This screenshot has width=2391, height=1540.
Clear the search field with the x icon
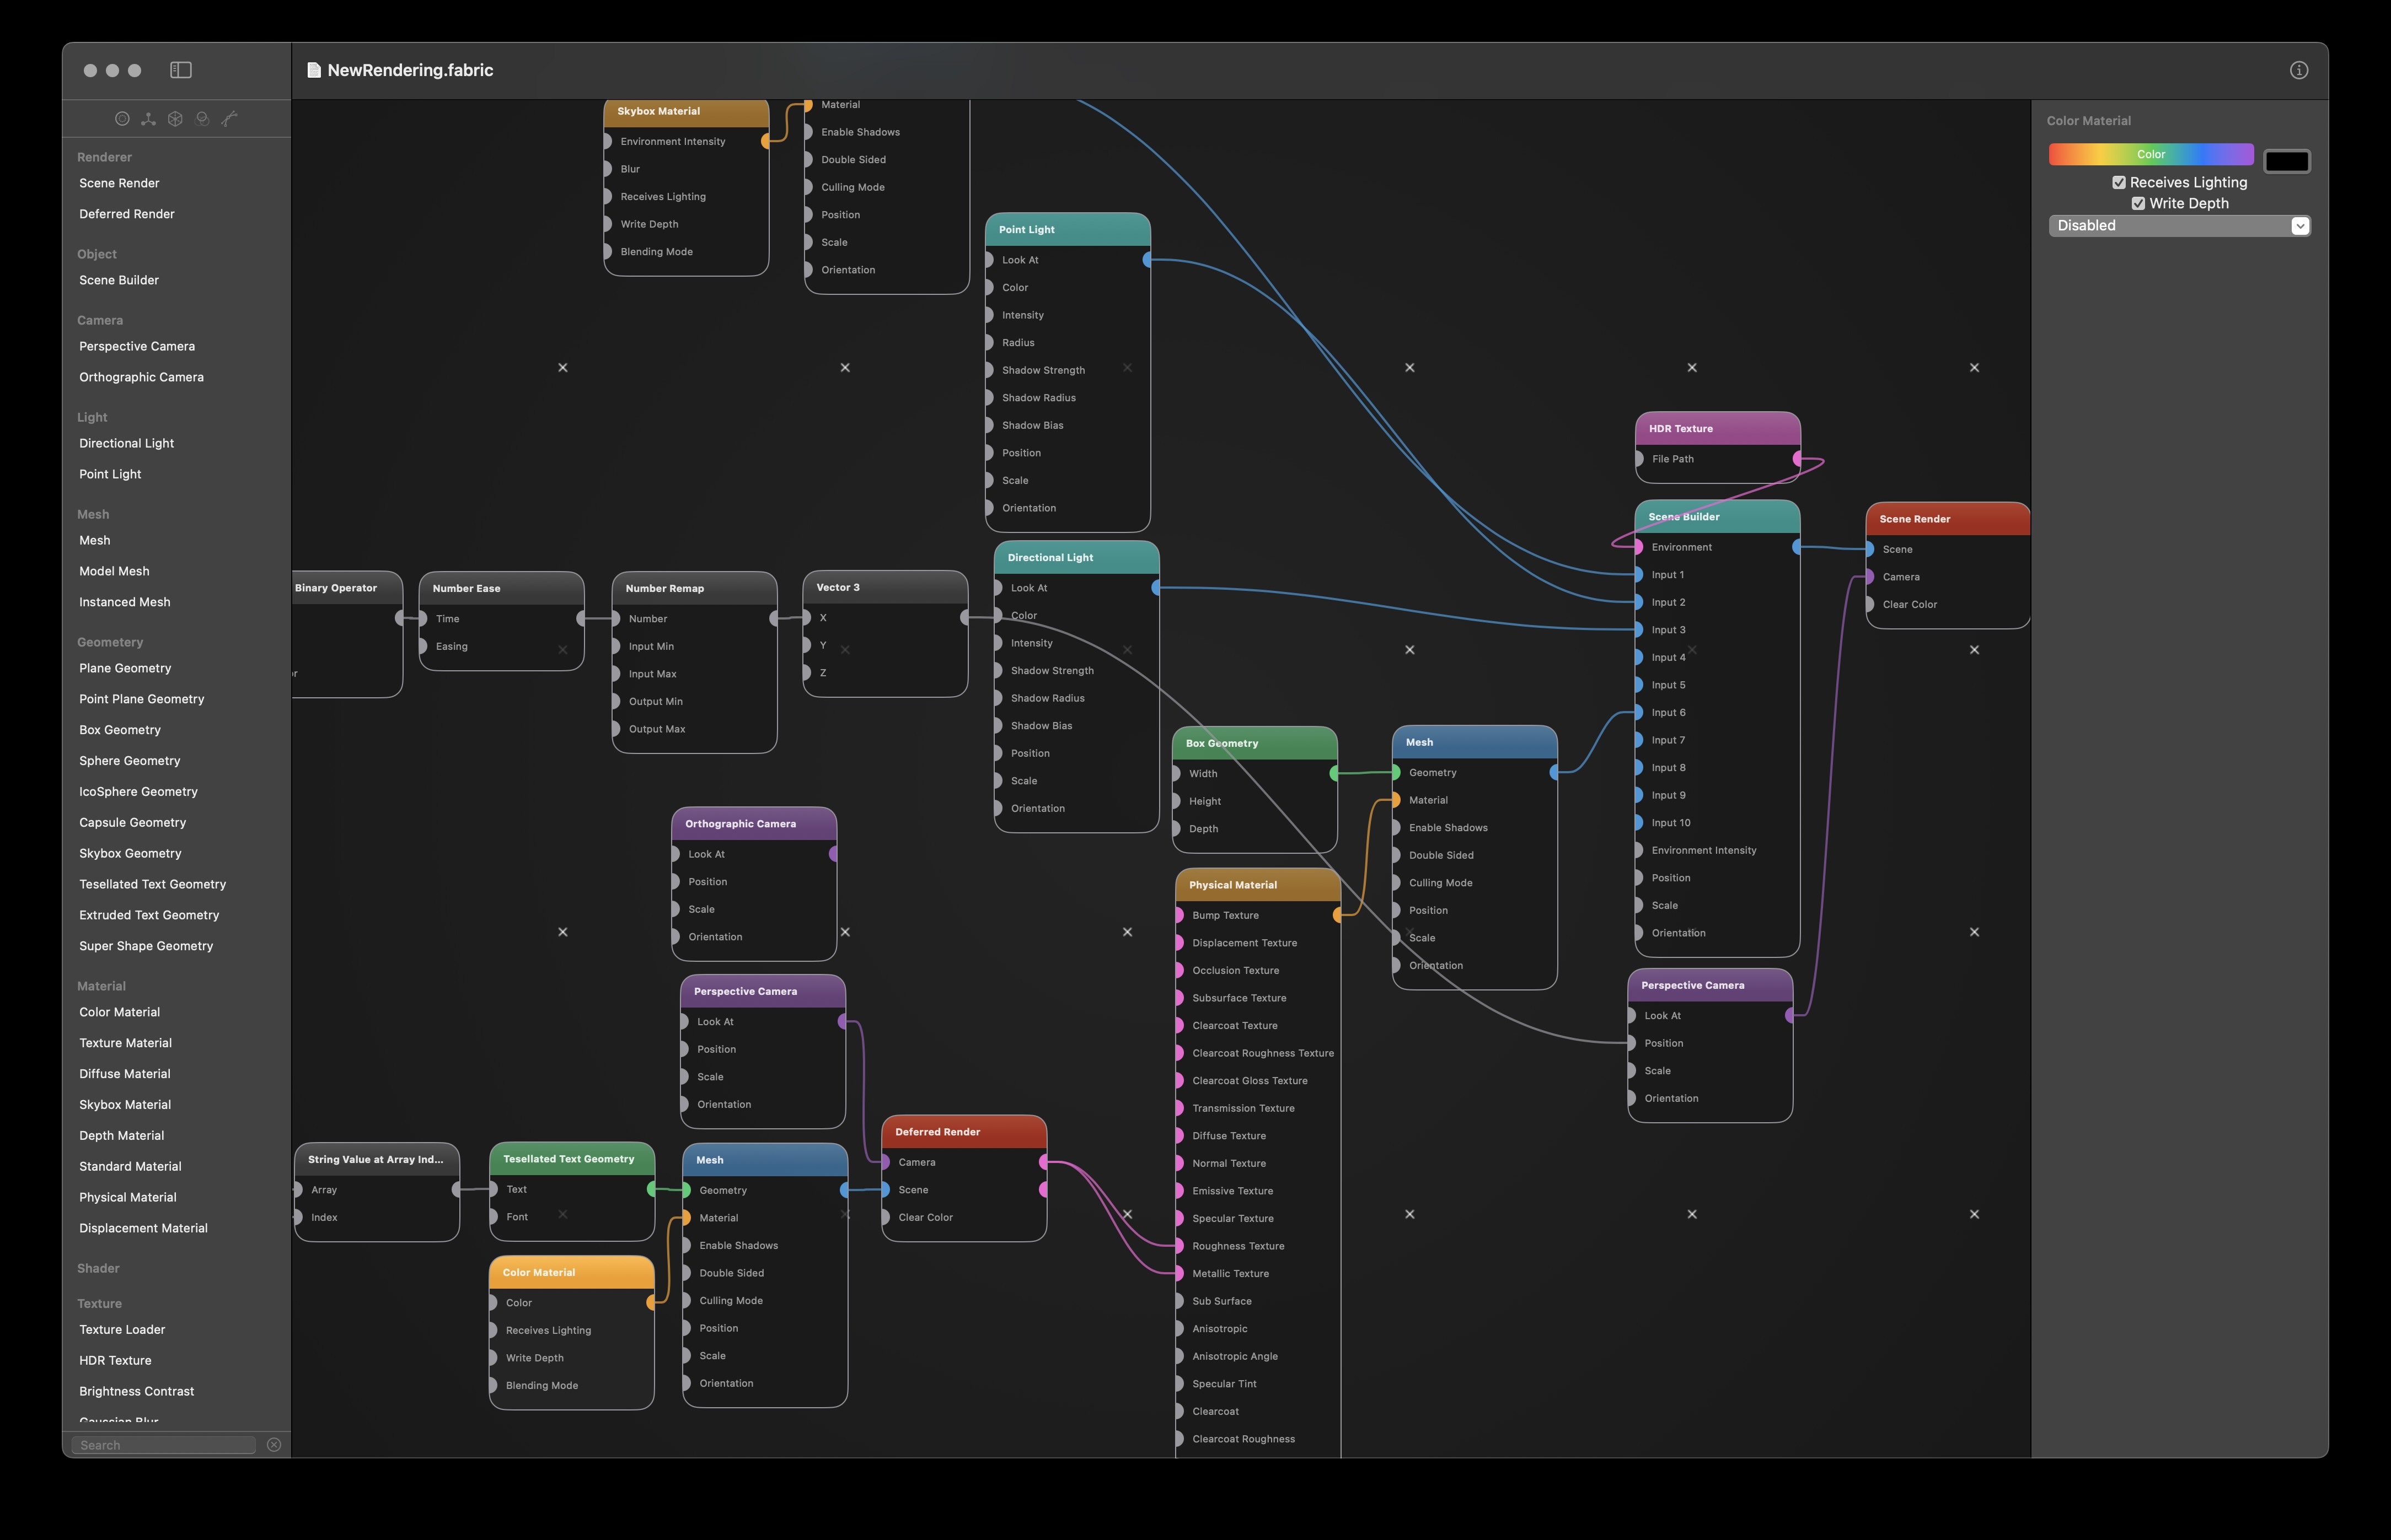(274, 1445)
